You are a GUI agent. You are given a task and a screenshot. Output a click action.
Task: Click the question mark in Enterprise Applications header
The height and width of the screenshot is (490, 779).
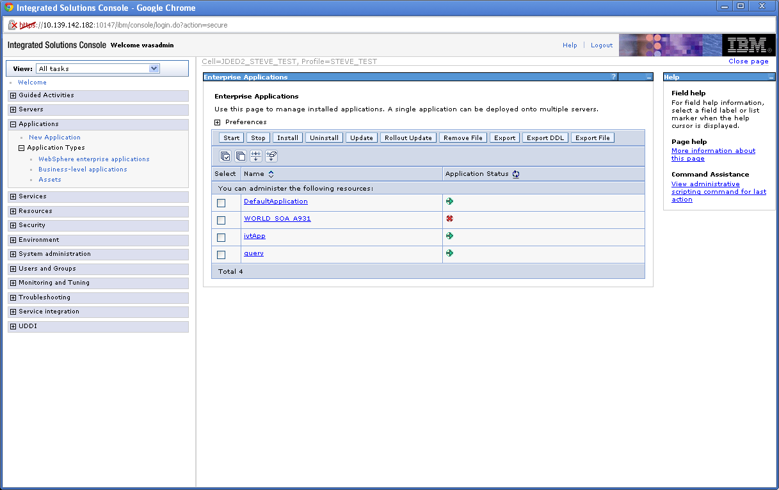(x=613, y=77)
